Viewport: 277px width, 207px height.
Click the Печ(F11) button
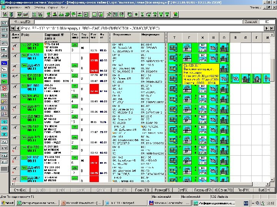pyautogui.click(x=244, y=190)
